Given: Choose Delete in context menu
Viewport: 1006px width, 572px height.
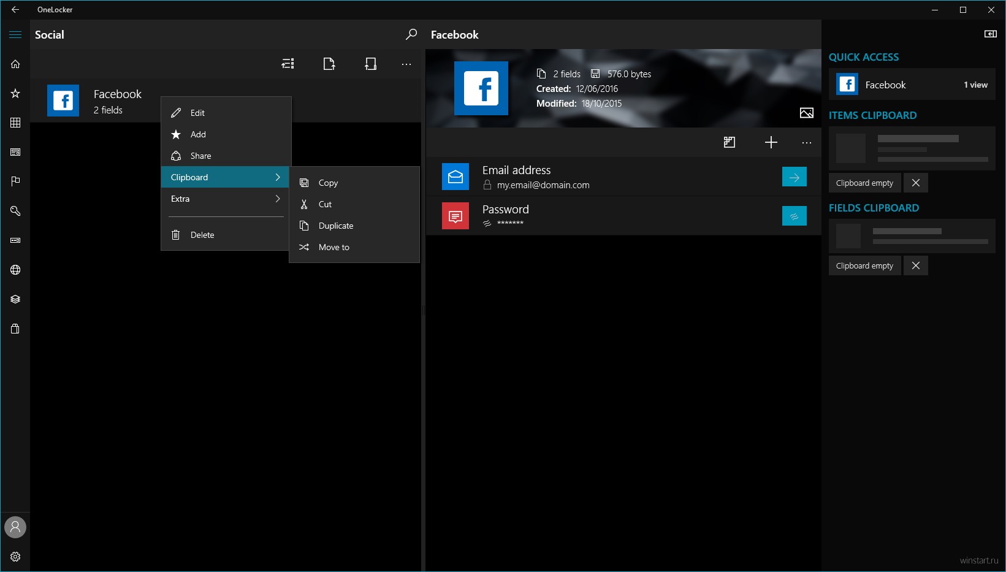Looking at the screenshot, I should pos(225,235).
